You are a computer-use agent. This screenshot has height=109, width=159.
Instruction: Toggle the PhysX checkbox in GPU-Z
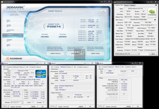coord(139,50)
